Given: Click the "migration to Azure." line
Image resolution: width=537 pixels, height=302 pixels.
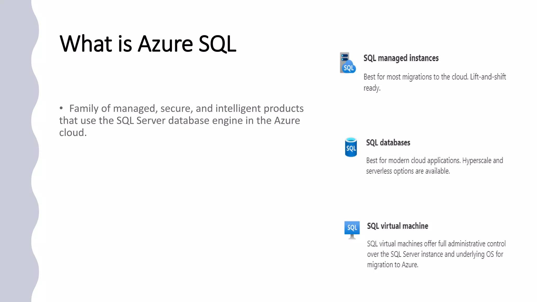Looking at the screenshot, I should pos(393,265).
